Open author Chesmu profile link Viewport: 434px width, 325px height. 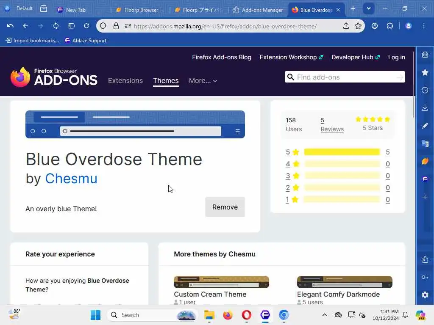coord(71,179)
